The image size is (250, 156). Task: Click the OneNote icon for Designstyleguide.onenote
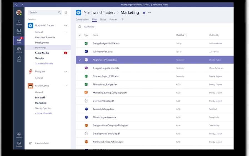(x=86, y=68)
